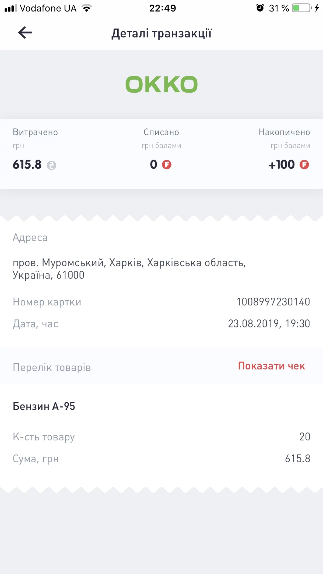Tap the accrued +100 points value
This screenshot has width=323, height=574.
282,164
